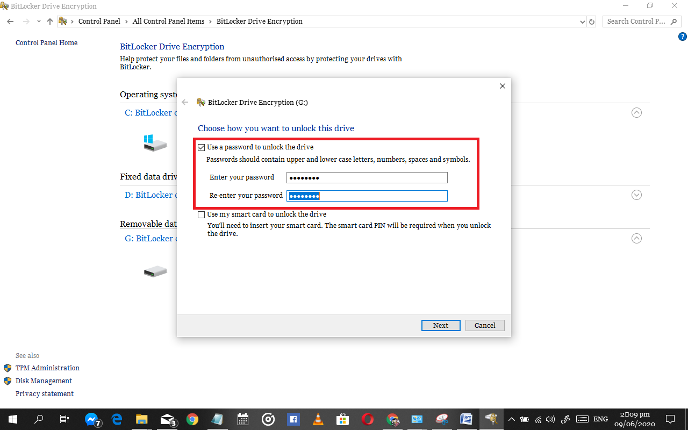688x430 pixels.
Task: Click inside the Enter your password field
Action: [x=367, y=177]
